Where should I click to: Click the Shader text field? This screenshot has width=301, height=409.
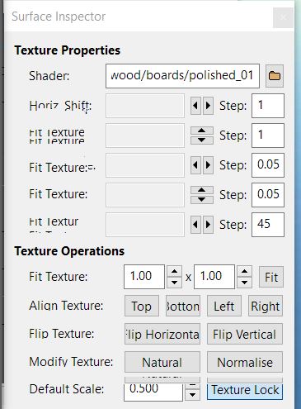pos(182,76)
